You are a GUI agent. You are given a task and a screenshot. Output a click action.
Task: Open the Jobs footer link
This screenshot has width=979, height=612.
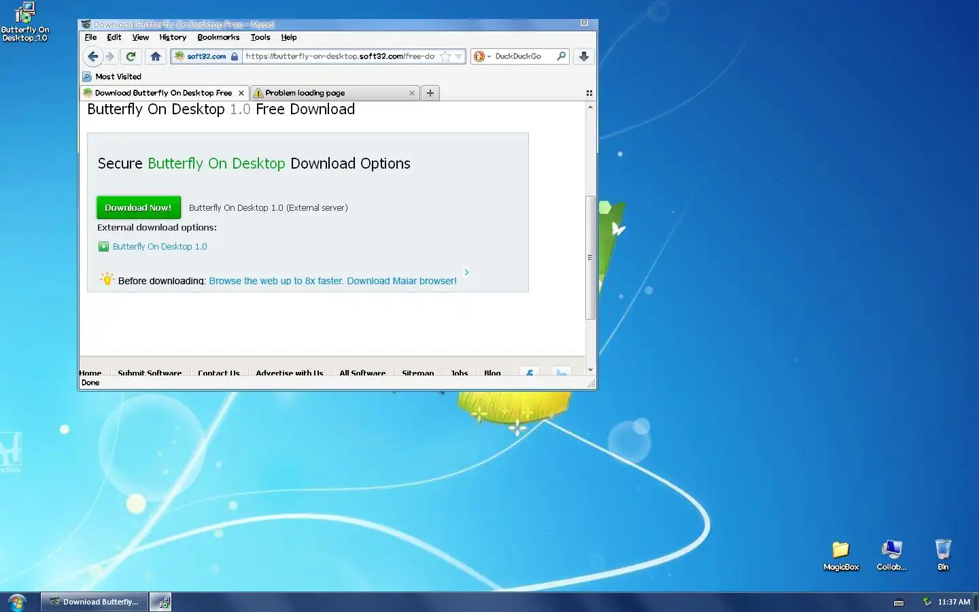point(460,373)
